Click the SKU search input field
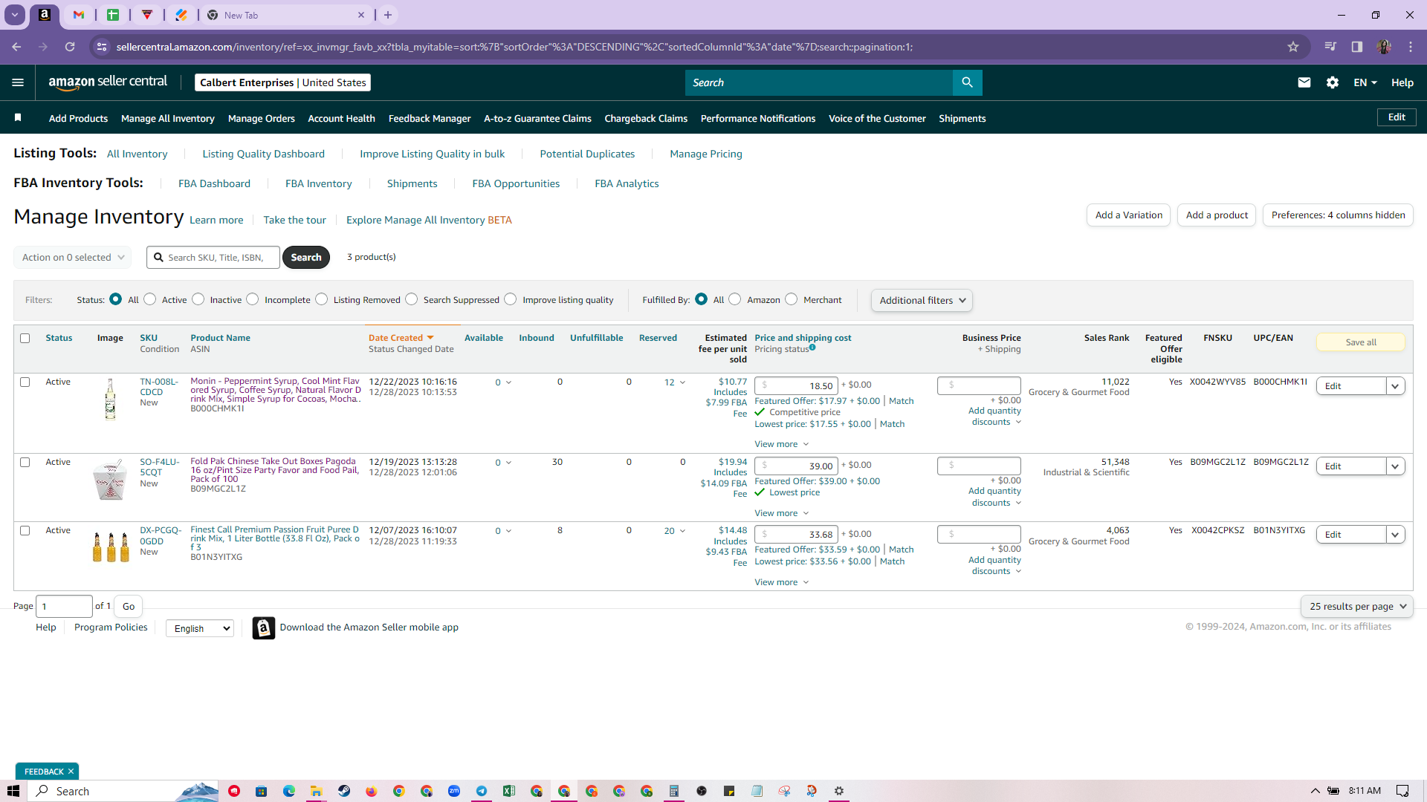1427x802 pixels. 213,258
